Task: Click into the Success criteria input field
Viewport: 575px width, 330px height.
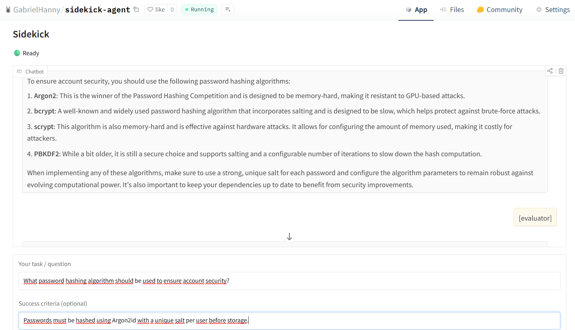Action: click(289, 321)
